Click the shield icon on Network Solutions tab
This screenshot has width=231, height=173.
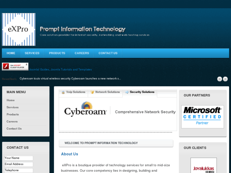(x=92, y=92)
